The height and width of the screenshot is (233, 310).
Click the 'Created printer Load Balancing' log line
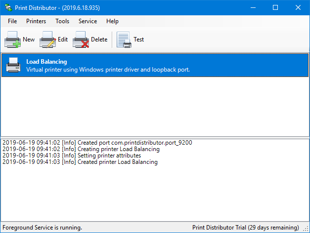click(80, 162)
